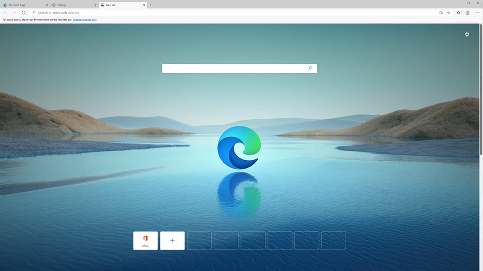Switch to the Settings tab
483x271 pixels.
coord(72,5)
